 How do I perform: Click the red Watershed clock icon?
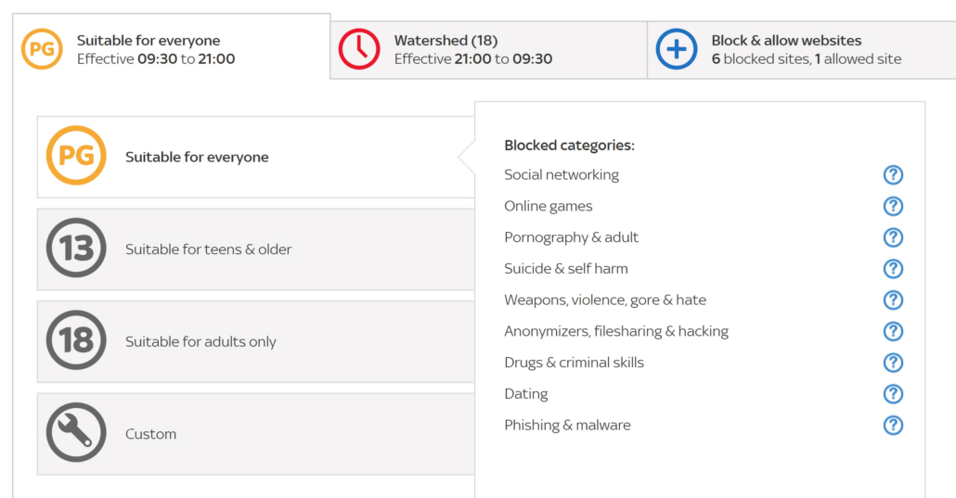click(359, 49)
